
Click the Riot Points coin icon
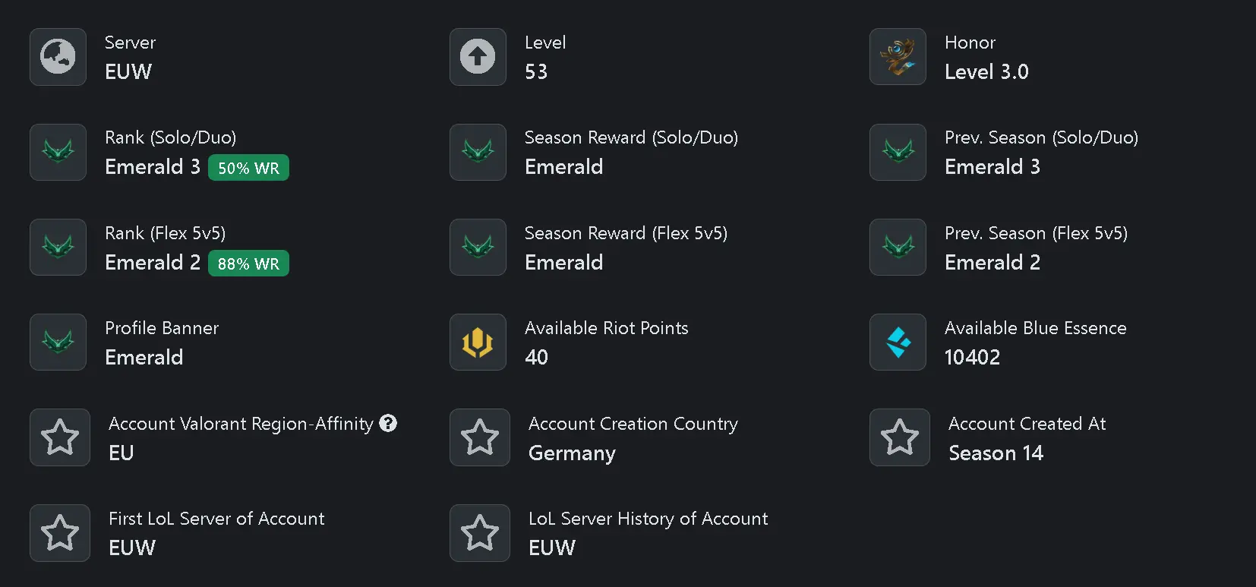point(478,342)
